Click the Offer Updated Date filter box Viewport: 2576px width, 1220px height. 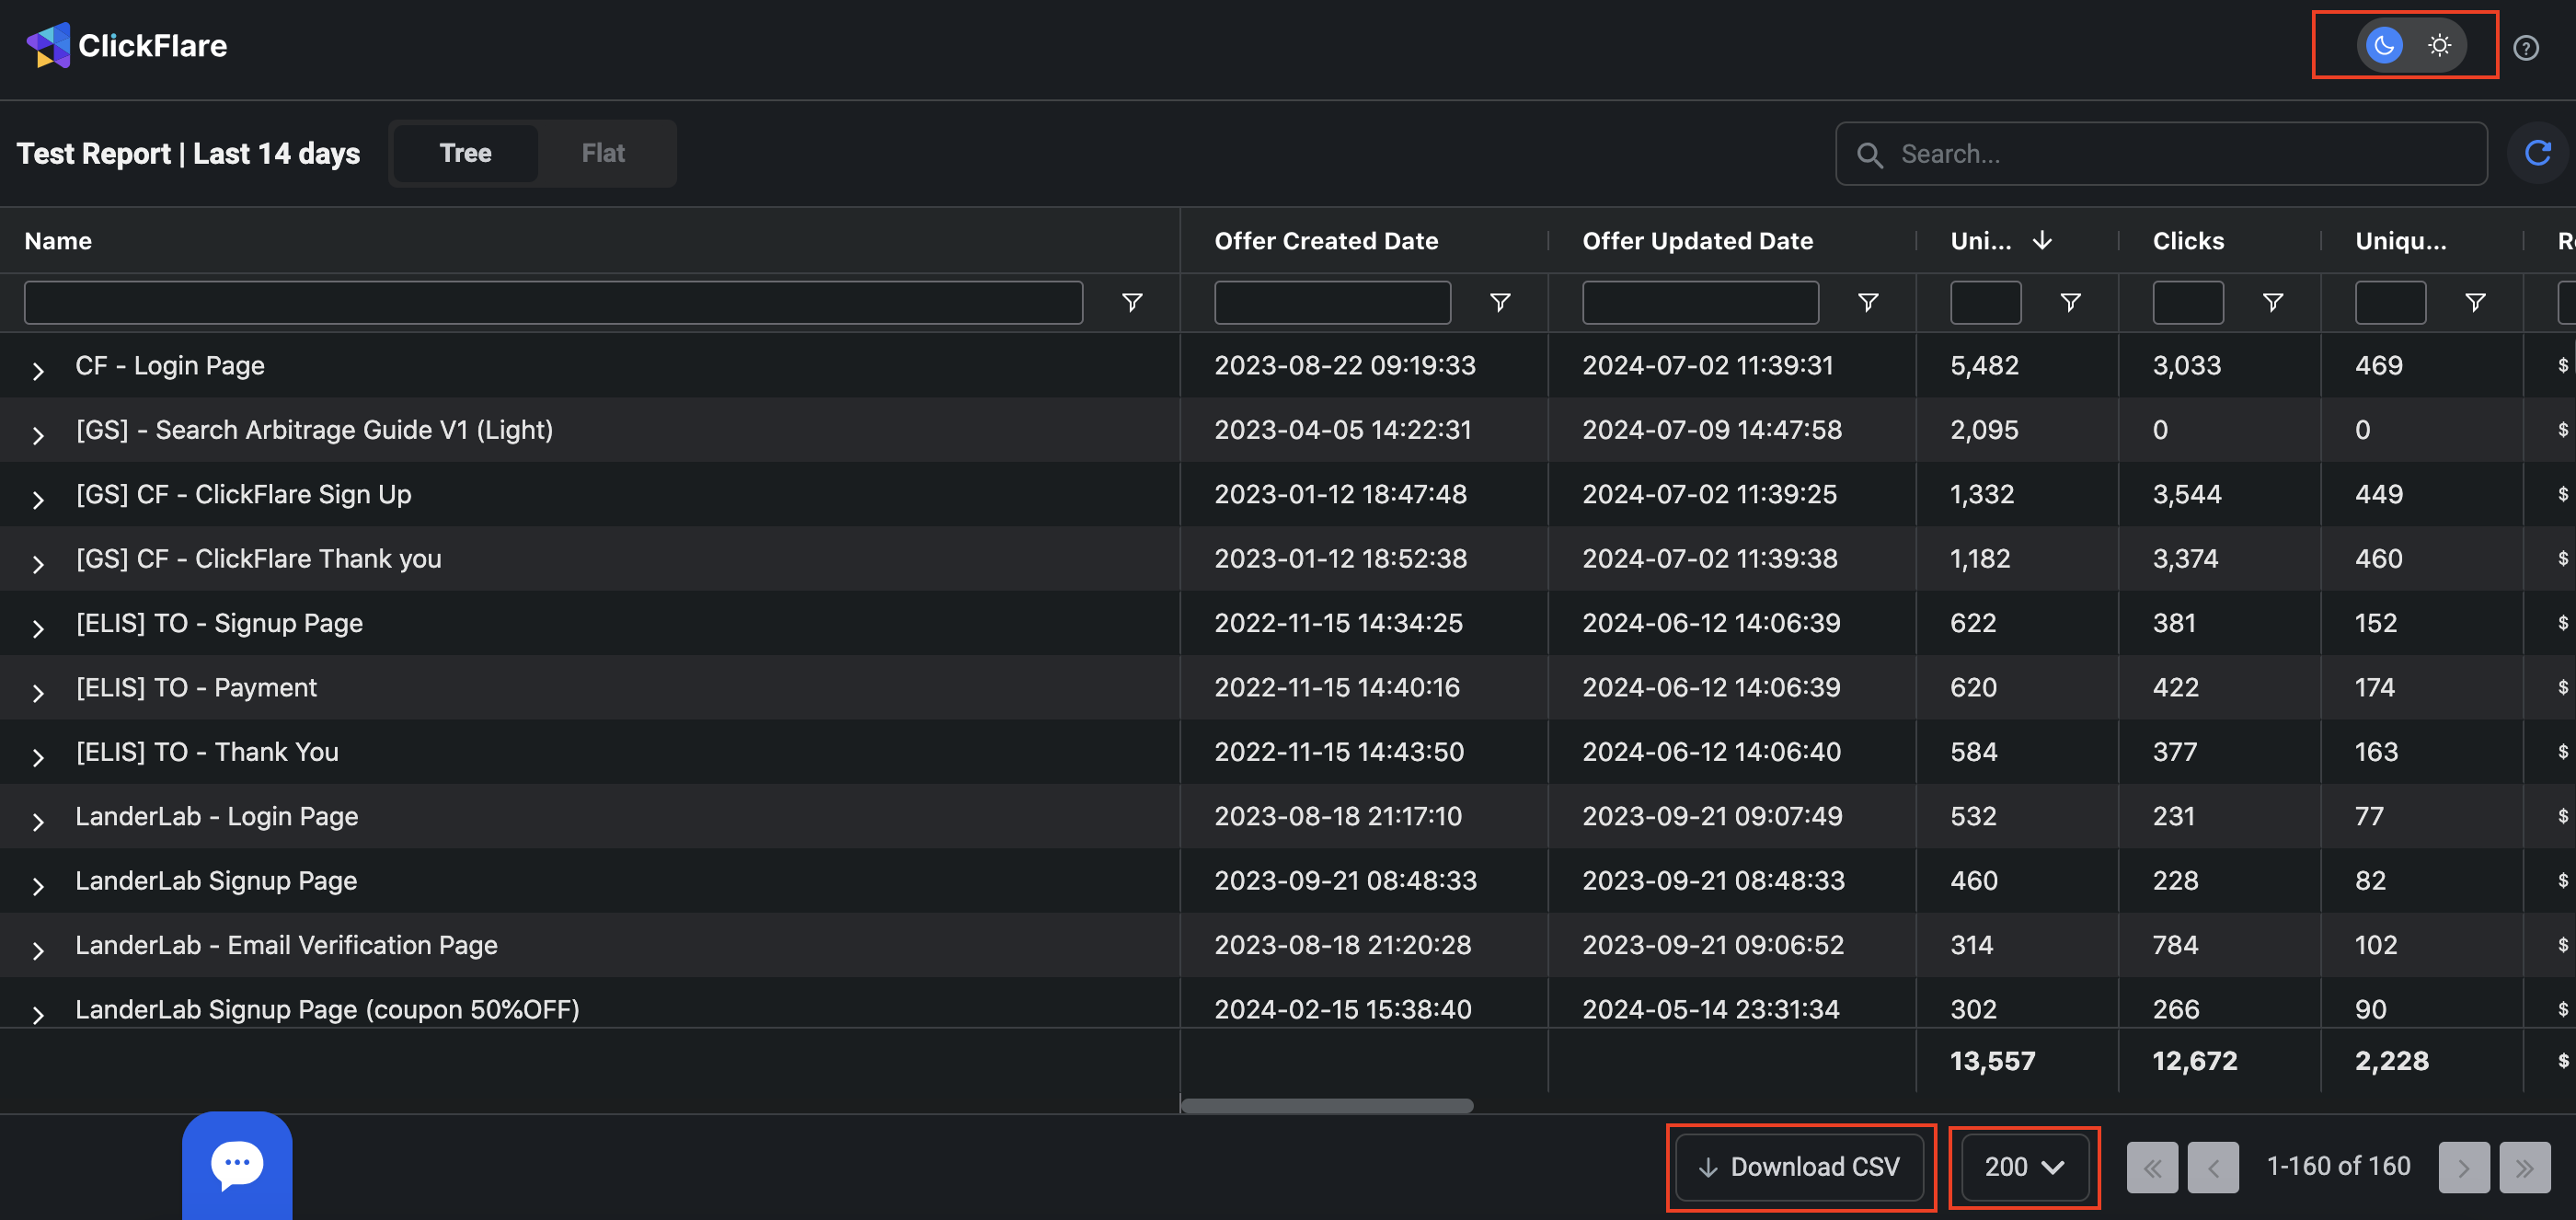(x=1700, y=302)
